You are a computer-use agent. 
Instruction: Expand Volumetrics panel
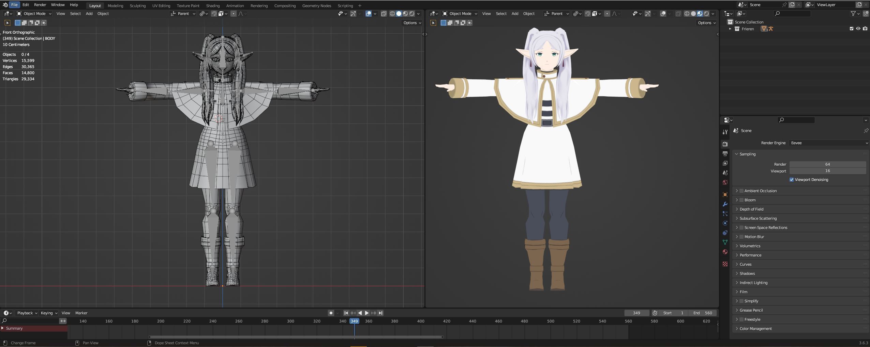tap(737, 246)
